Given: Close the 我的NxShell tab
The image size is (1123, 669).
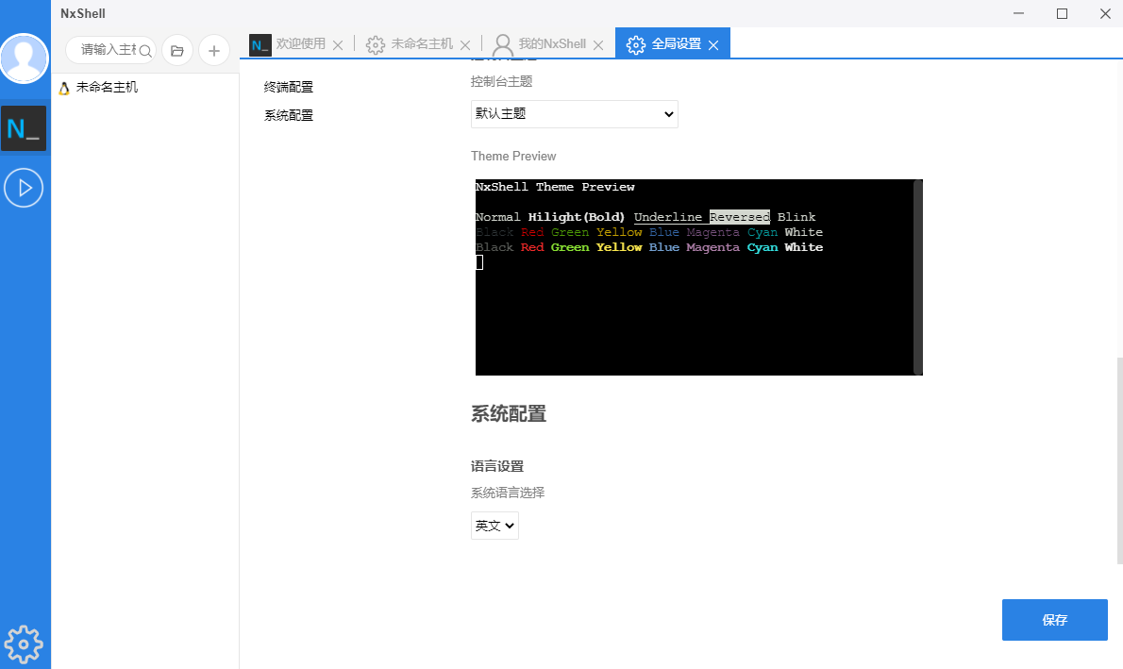Looking at the screenshot, I should click(x=598, y=44).
